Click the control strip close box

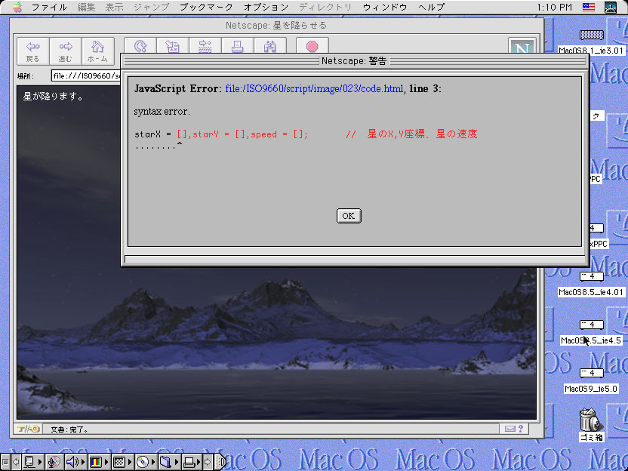pos(5,462)
